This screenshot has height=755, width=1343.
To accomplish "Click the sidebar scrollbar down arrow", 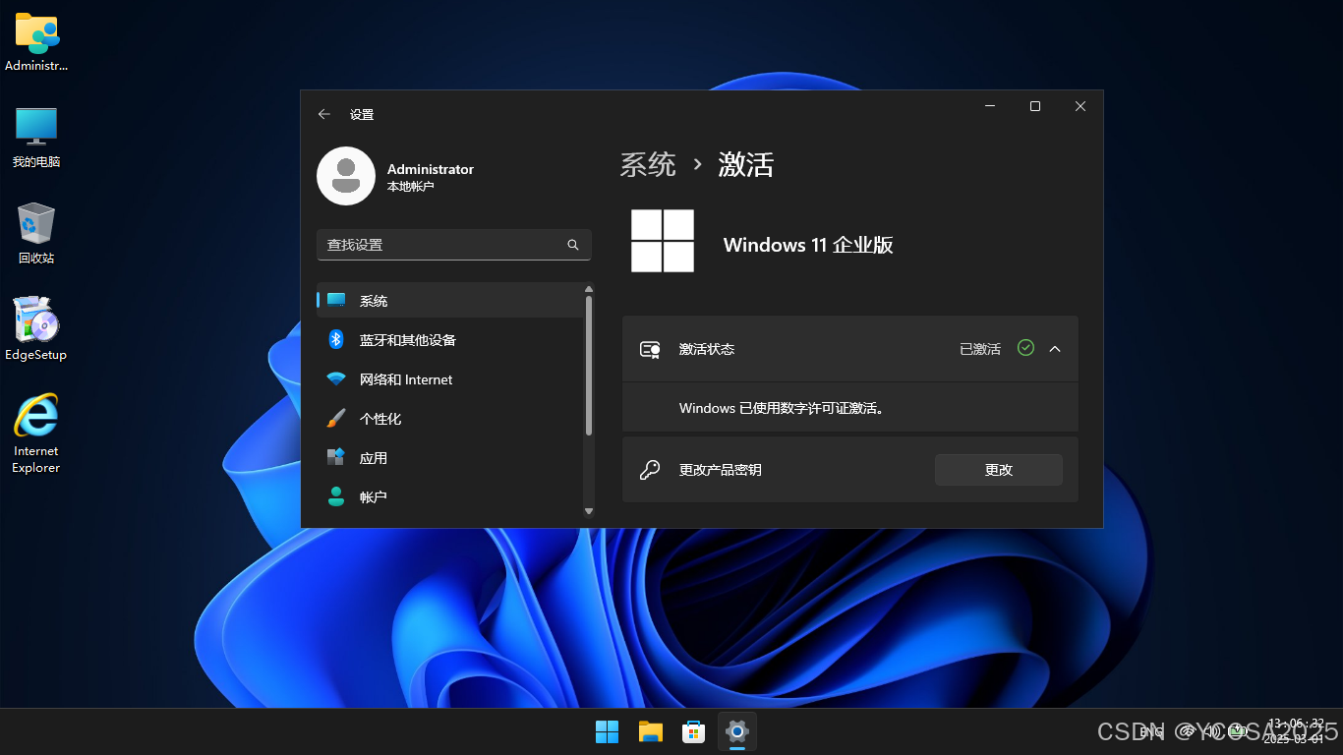I will tap(589, 511).
